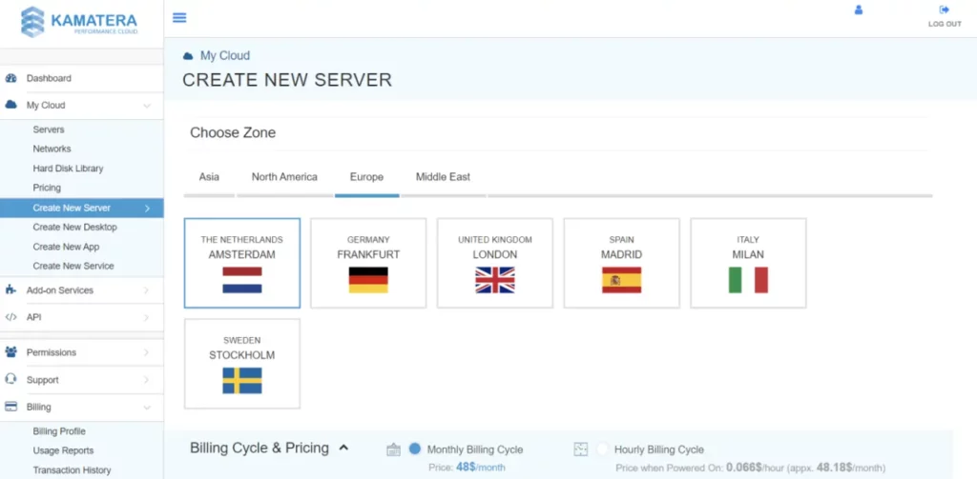Viewport: 977px width, 479px height.
Task: Switch to the Middle East tab
Action: coord(443,177)
